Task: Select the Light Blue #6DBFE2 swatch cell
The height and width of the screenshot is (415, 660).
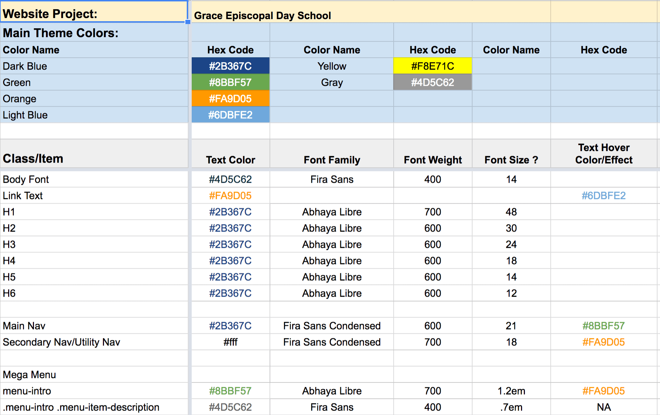Action: pyautogui.click(x=230, y=115)
